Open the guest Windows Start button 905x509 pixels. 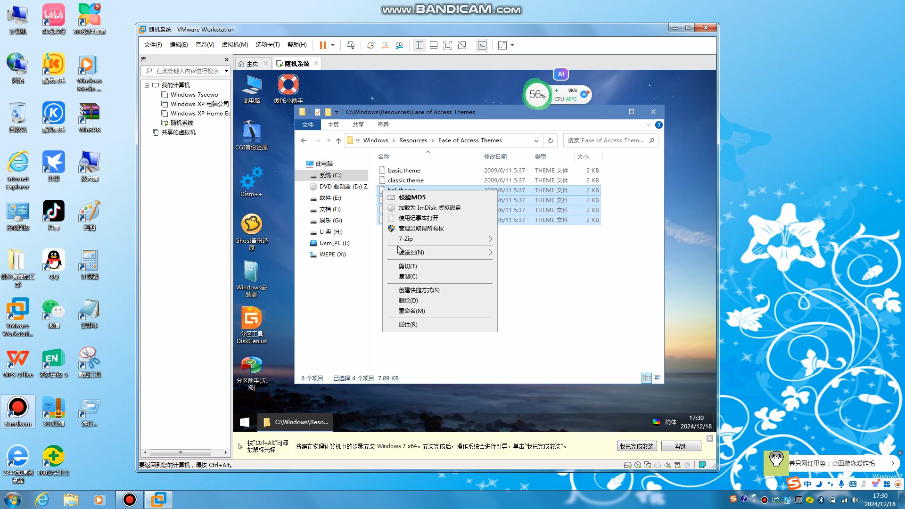coord(245,422)
